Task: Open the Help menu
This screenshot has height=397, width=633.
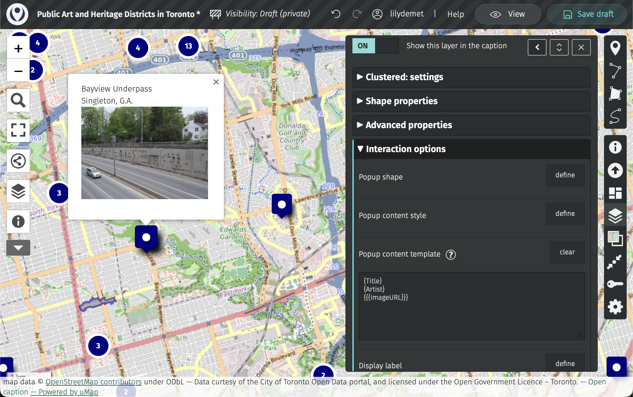Action: tap(456, 14)
